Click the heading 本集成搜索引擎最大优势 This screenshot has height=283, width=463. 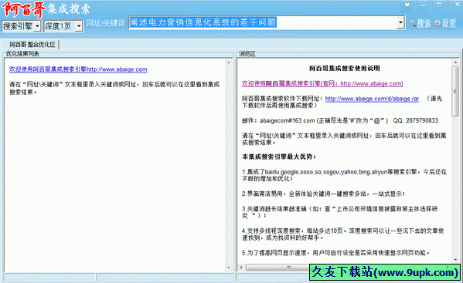click(x=279, y=157)
